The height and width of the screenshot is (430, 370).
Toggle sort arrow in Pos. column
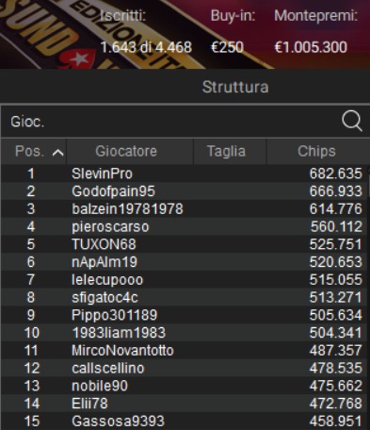pyautogui.click(x=58, y=153)
